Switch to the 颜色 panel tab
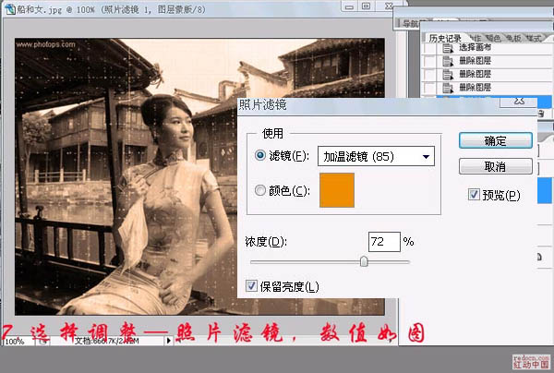The height and width of the screenshot is (373, 554). [493, 38]
